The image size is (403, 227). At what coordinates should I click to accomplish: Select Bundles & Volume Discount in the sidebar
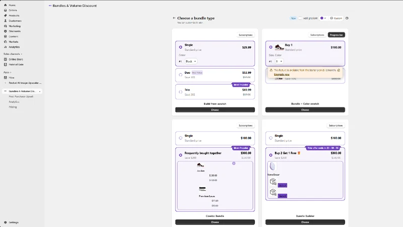[22, 91]
